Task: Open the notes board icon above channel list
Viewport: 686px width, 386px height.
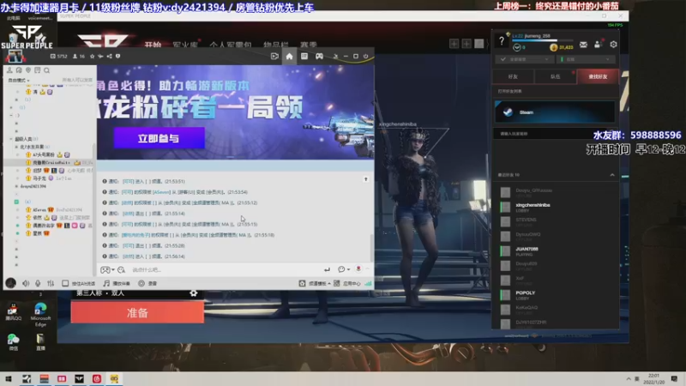Action: (x=37, y=70)
